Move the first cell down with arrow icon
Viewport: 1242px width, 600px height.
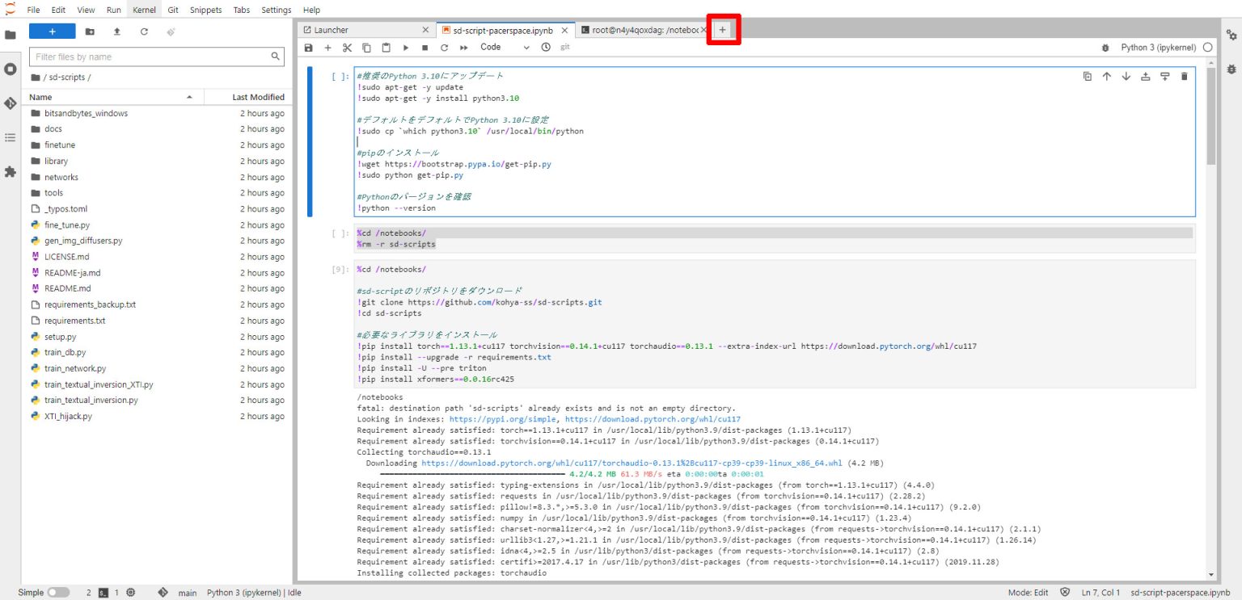pos(1126,76)
